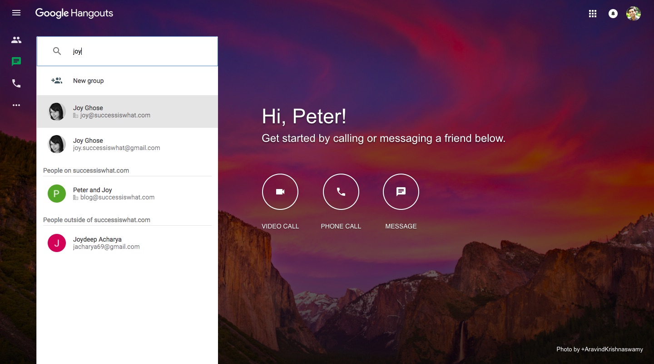Click your profile avatar picture
This screenshot has width=654, height=364.
[633, 14]
